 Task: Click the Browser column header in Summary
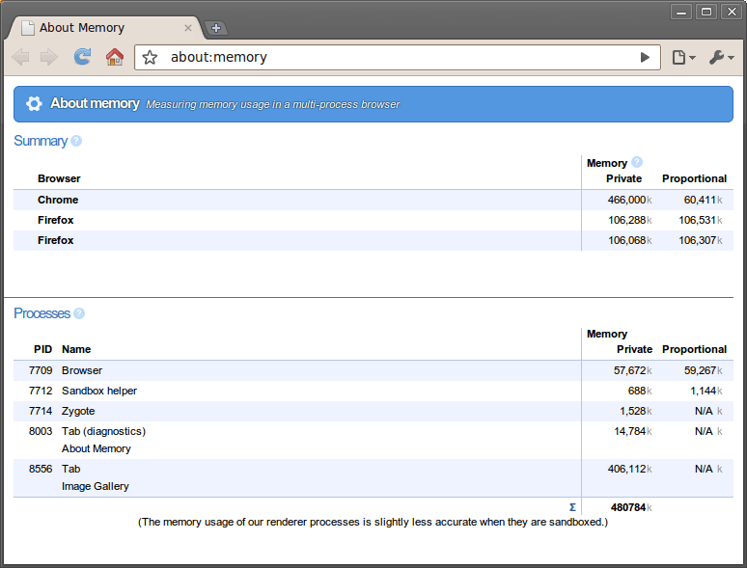coord(59,178)
